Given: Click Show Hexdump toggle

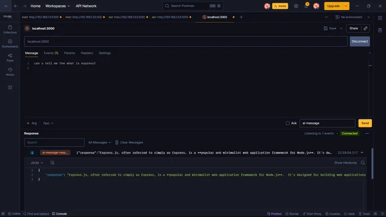Looking at the screenshot, I should [345, 163].
